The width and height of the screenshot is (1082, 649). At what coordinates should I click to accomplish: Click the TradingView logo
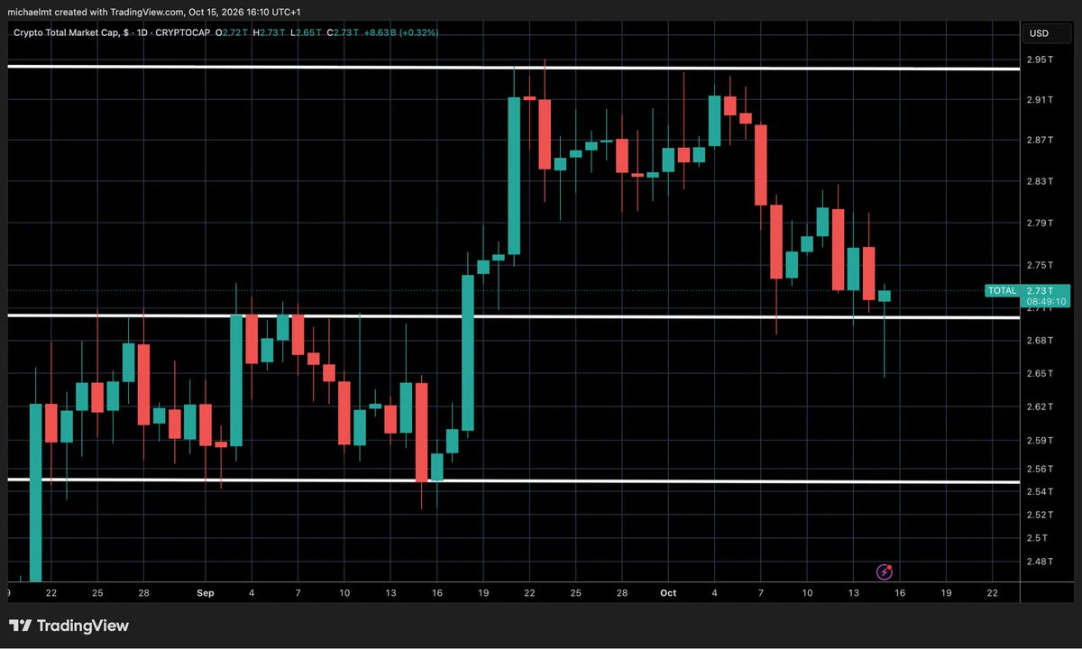pos(69,626)
